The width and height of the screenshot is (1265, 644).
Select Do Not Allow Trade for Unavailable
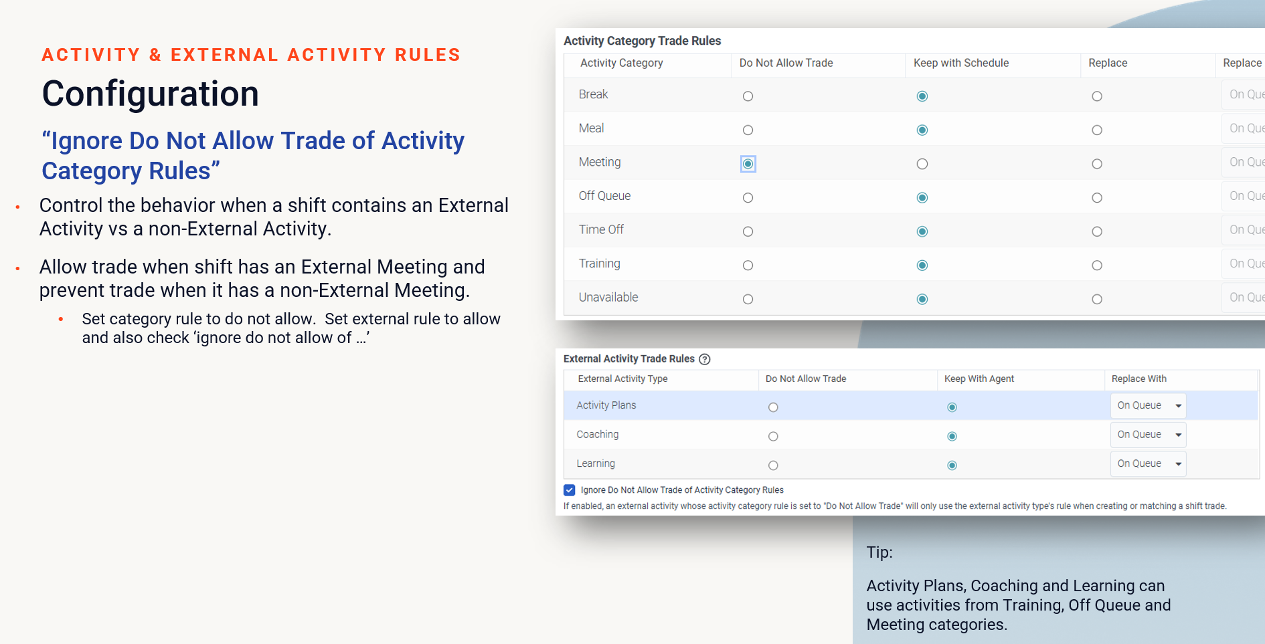(748, 300)
